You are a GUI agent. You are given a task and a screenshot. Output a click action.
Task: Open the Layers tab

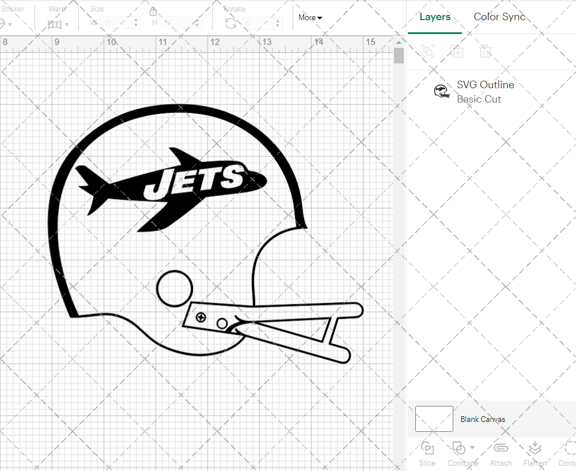pos(435,17)
